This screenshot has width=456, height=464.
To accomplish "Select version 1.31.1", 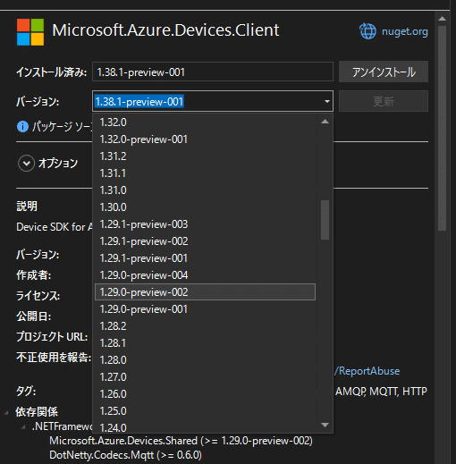I will coord(205,173).
